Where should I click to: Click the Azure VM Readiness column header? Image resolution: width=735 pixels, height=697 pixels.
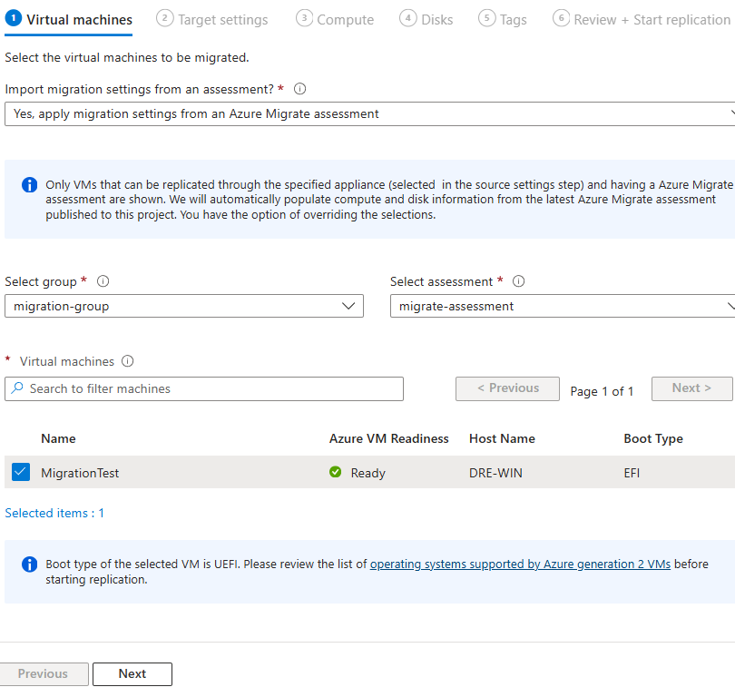pos(388,438)
